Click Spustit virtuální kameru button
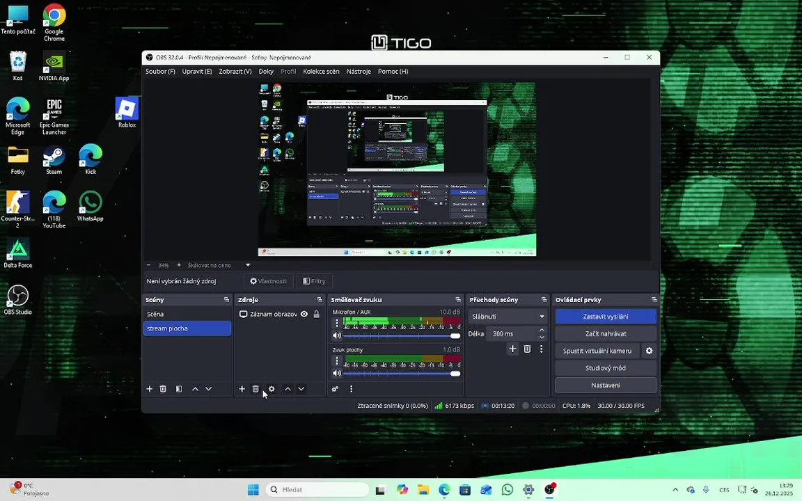Image resolution: width=802 pixels, height=501 pixels. point(597,351)
